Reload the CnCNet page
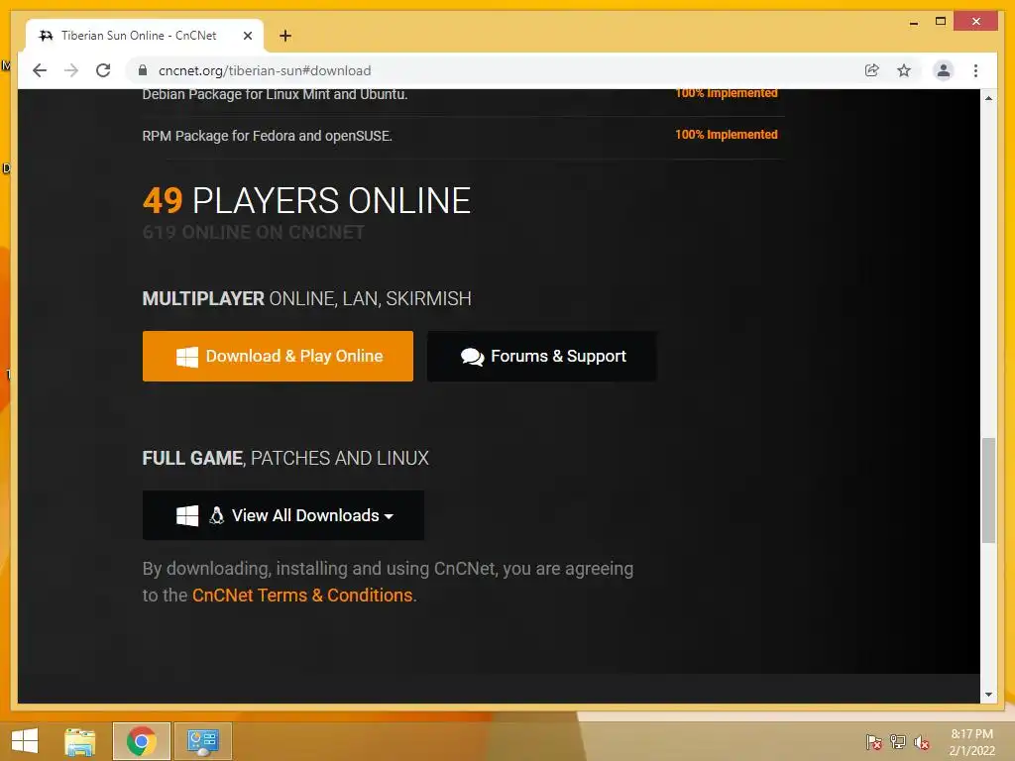Viewport: 1015px width, 761px height. coord(103,70)
